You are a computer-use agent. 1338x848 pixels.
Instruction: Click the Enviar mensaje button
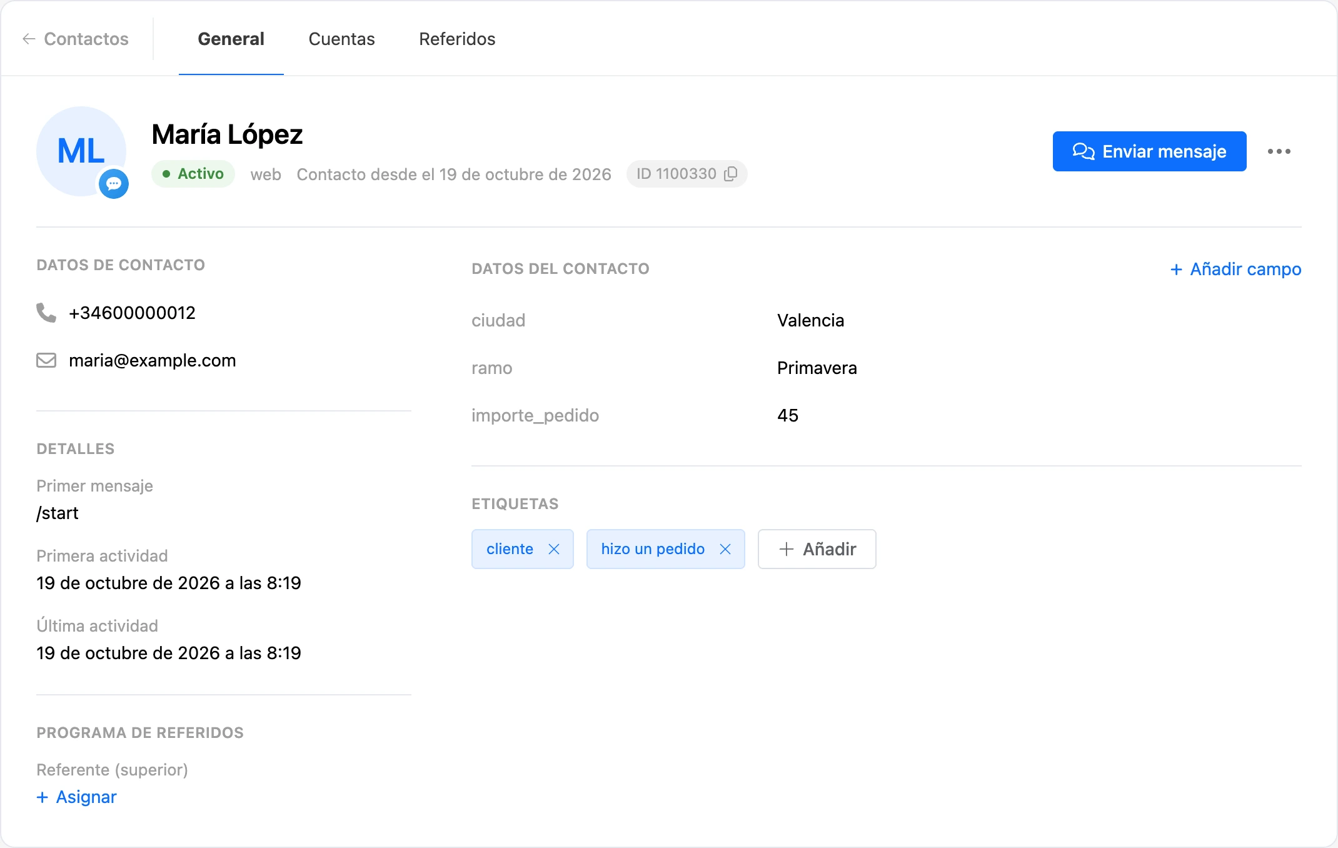1149,151
